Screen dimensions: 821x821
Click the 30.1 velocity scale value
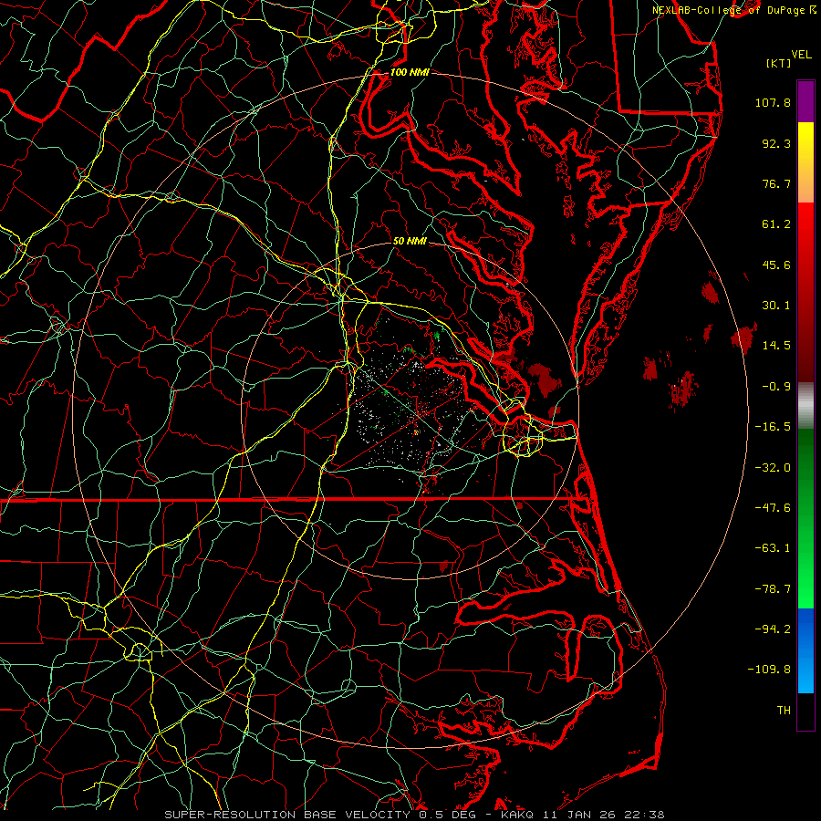pos(776,306)
